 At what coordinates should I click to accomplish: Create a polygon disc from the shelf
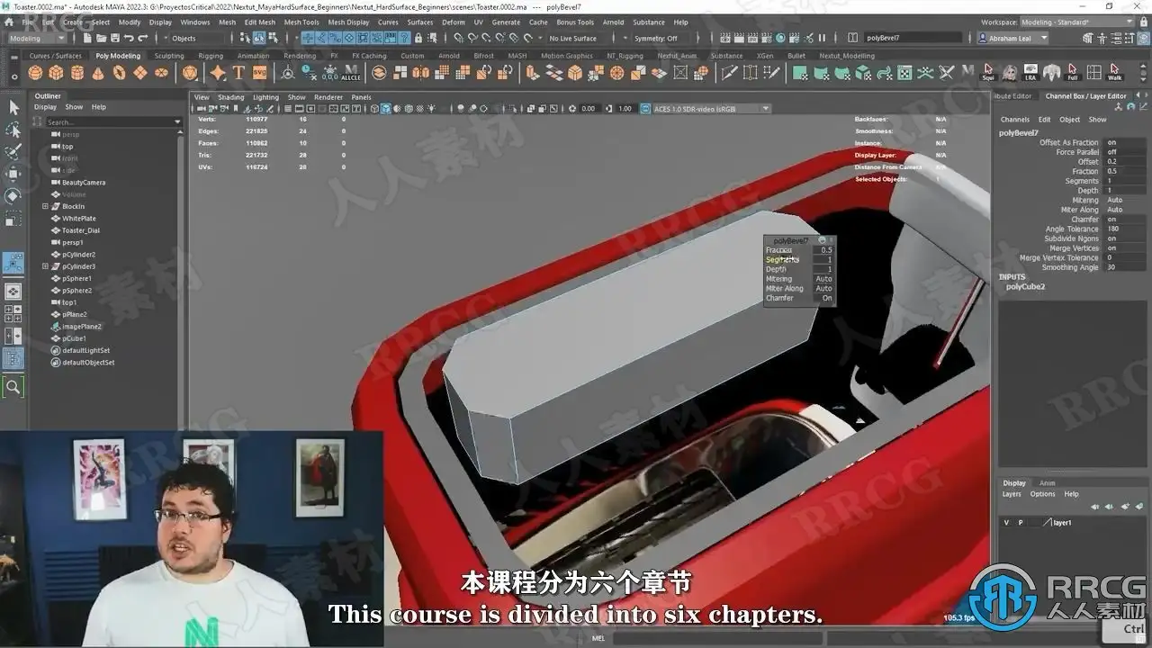(x=160, y=73)
